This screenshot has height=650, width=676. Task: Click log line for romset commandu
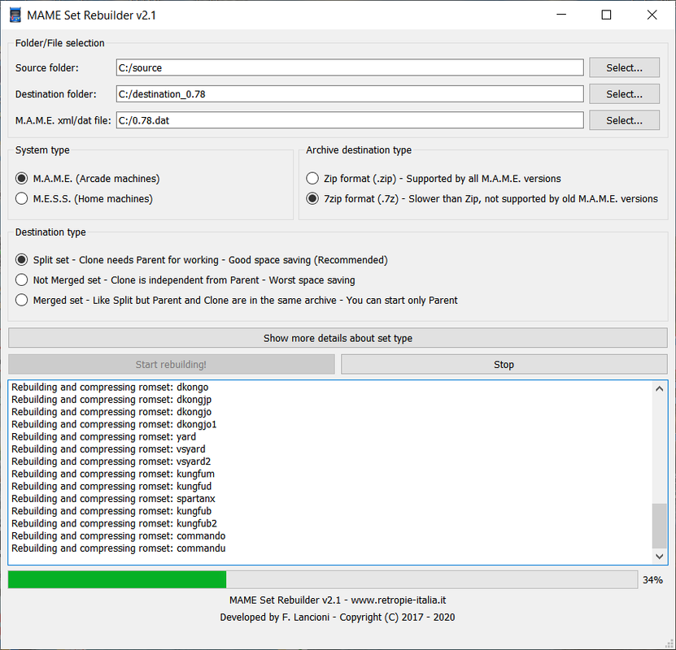[119, 548]
